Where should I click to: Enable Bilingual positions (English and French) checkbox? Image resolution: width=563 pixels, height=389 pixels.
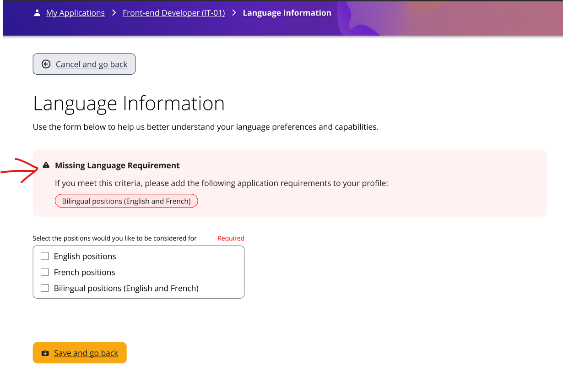pyautogui.click(x=44, y=288)
